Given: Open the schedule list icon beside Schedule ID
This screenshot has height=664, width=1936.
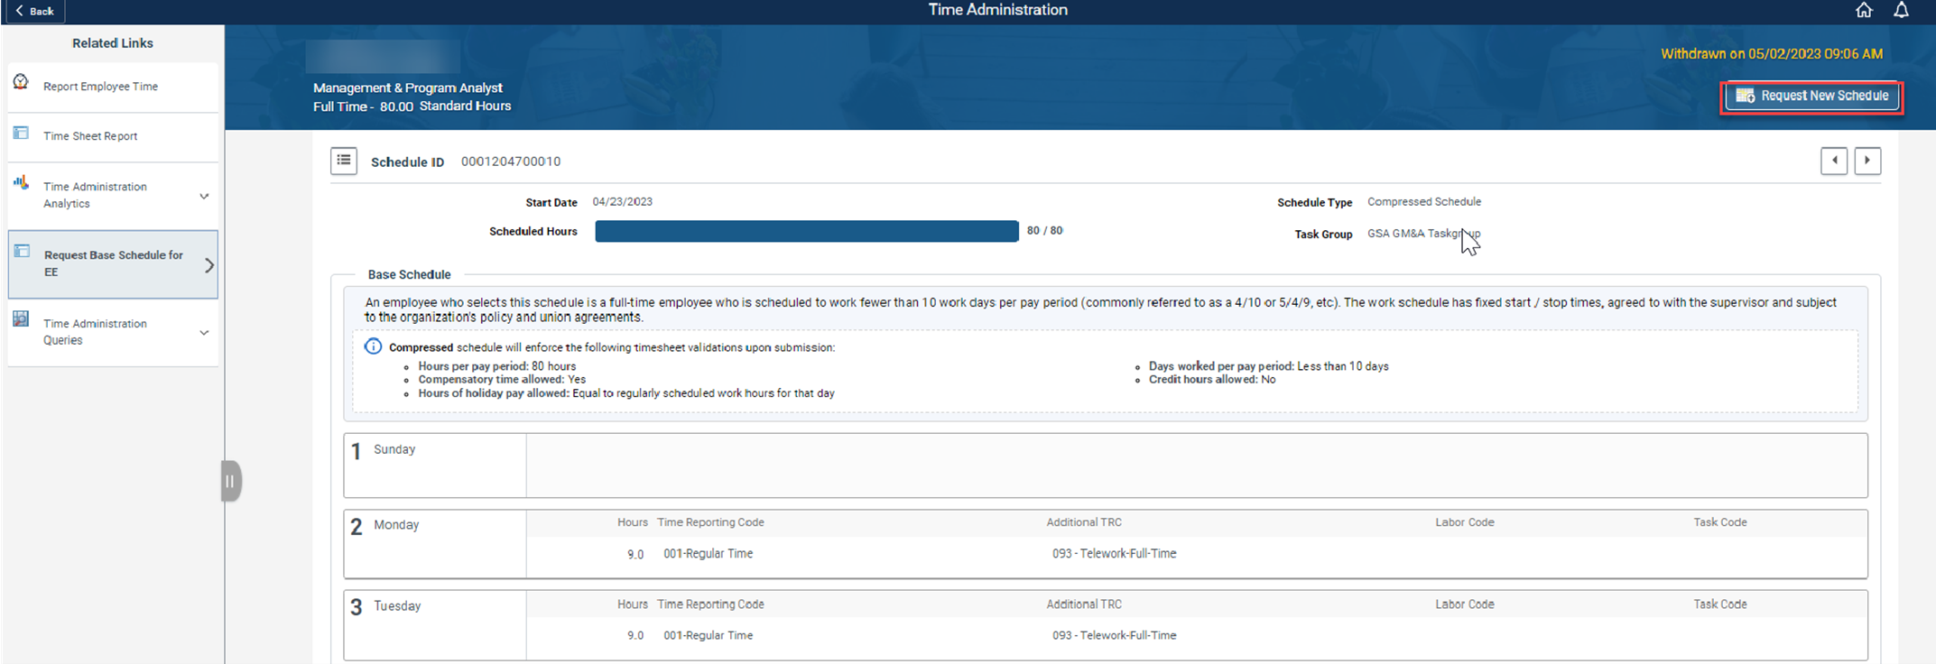Looking at the screenshot, I should (344, 161).
